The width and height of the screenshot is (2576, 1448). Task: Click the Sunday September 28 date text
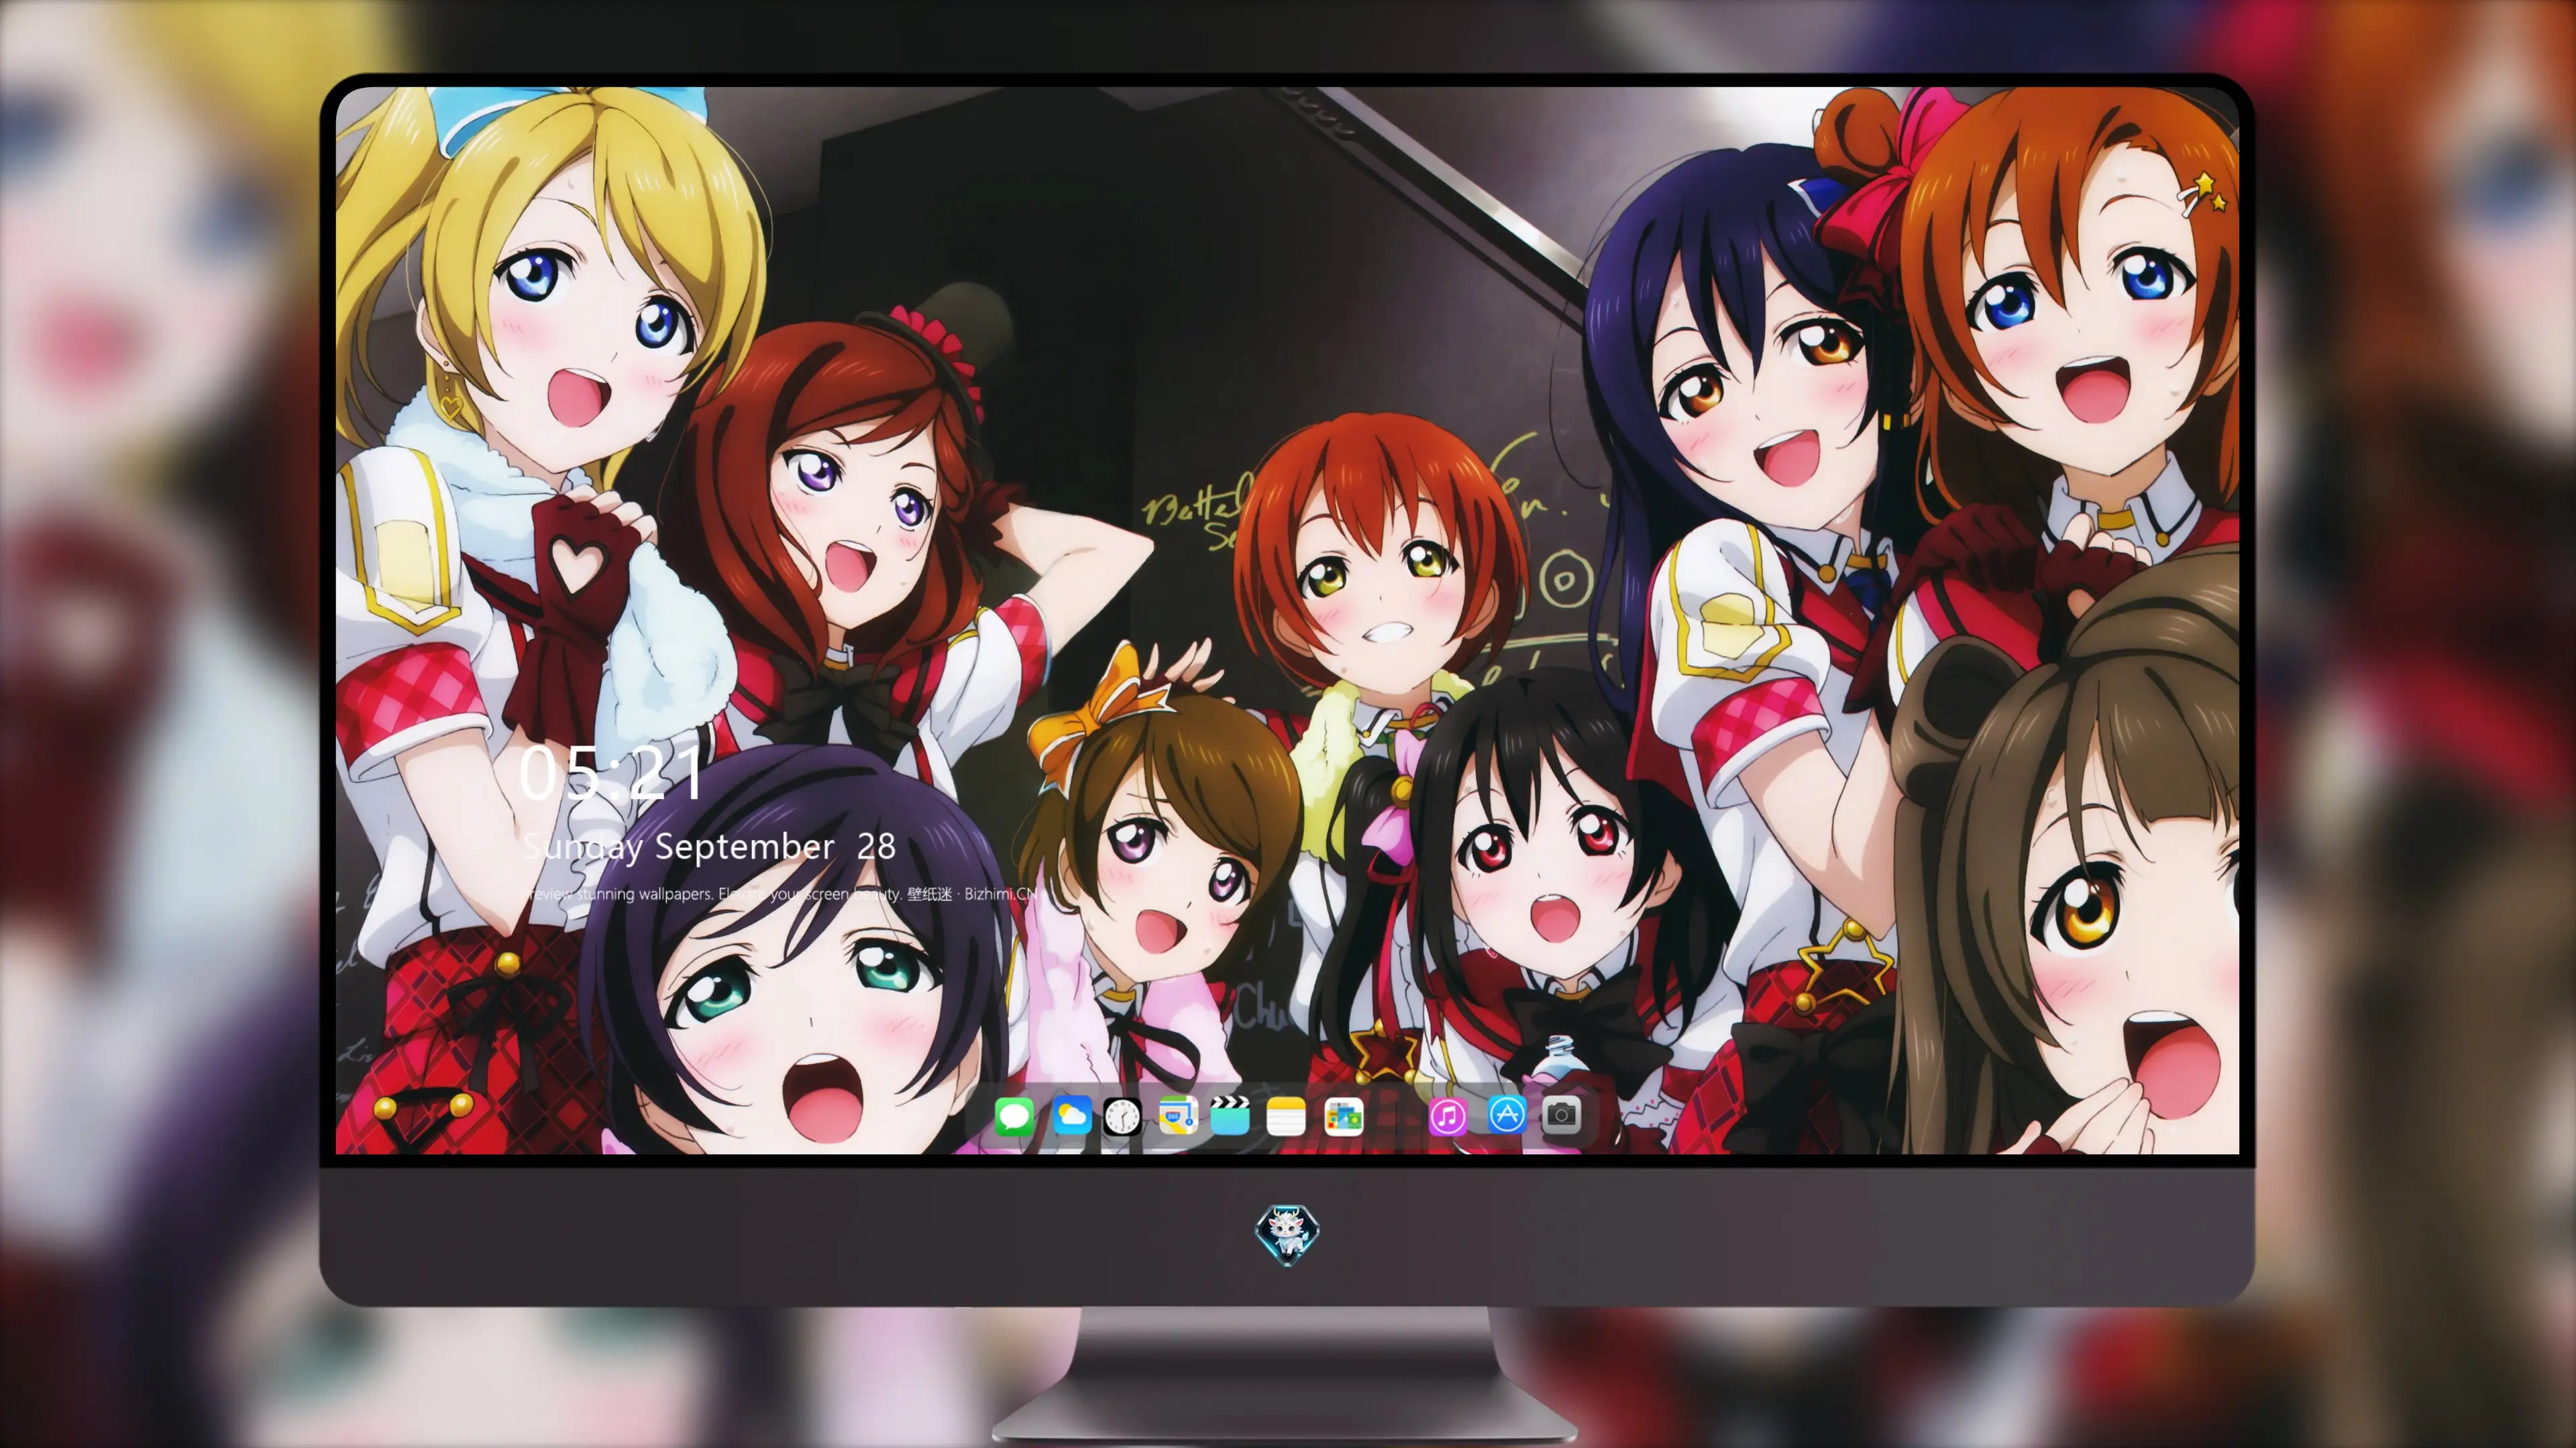709,847
